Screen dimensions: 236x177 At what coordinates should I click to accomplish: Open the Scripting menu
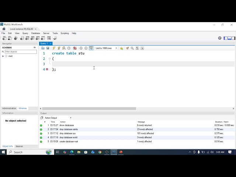tap(65, 33)
